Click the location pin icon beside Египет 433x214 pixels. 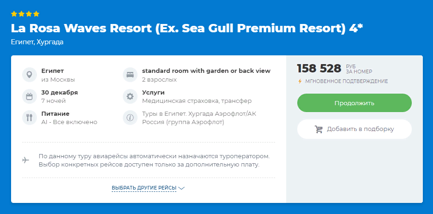(x=29, y=75)
